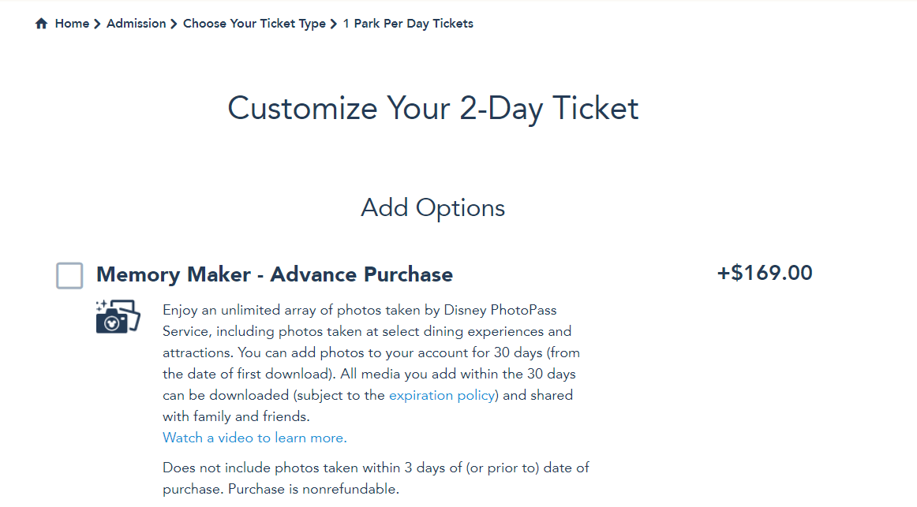Select the 1 Park Per Day Tickets breadcrumb

point(408,24)
